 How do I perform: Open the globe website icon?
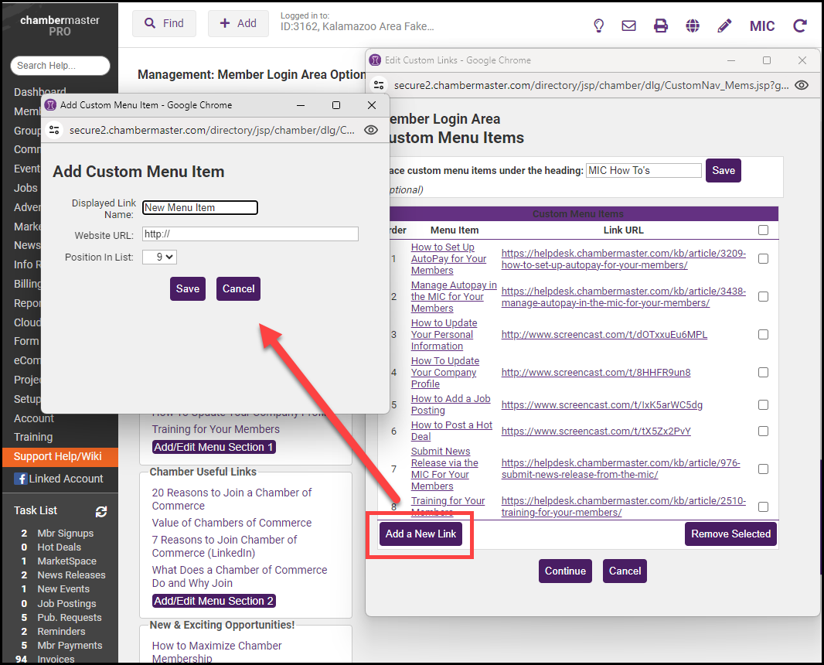693,26
